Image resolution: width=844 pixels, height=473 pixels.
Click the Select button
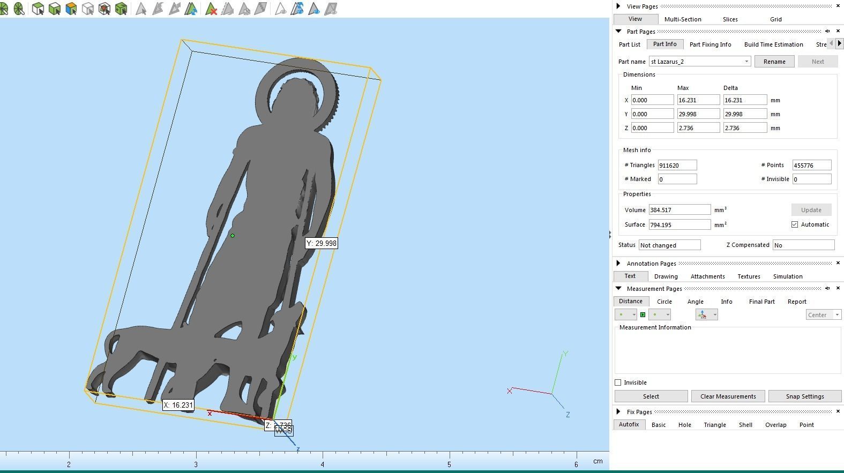(x=651, y=396)
